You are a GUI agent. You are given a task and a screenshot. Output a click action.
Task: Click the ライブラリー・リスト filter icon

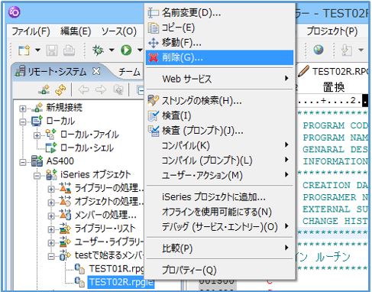[65, 228]
